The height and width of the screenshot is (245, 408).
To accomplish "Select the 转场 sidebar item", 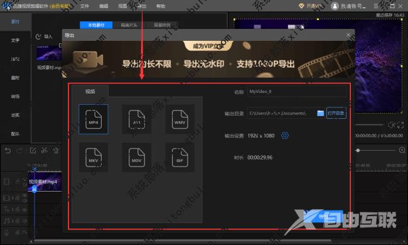I will [15, 96].
